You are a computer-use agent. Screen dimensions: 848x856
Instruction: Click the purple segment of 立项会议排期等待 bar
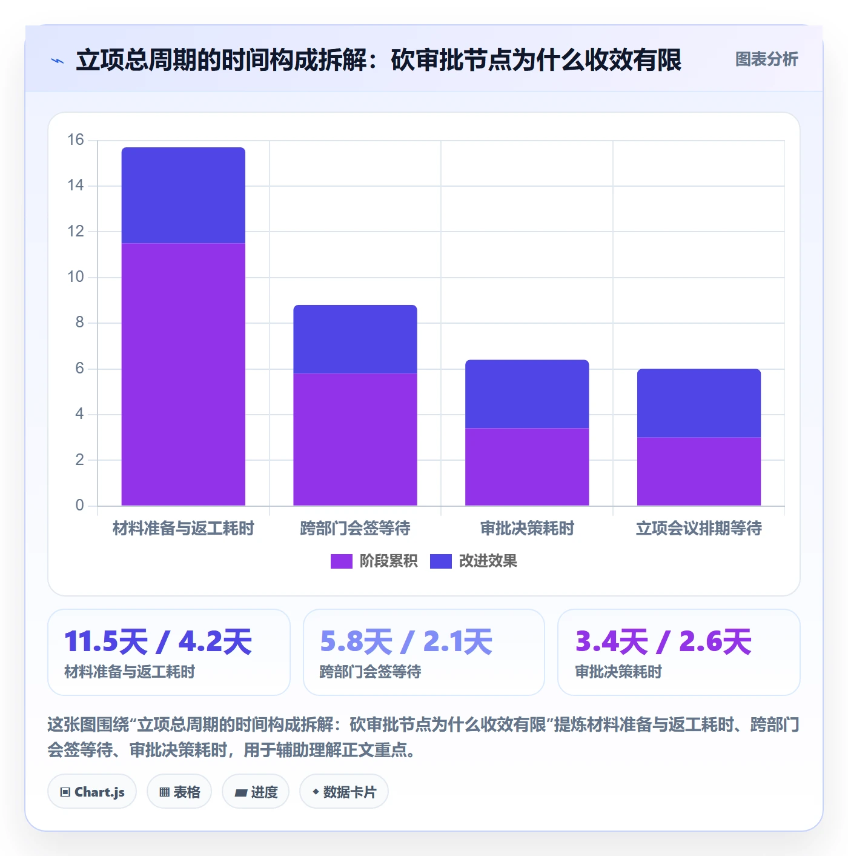699,472
